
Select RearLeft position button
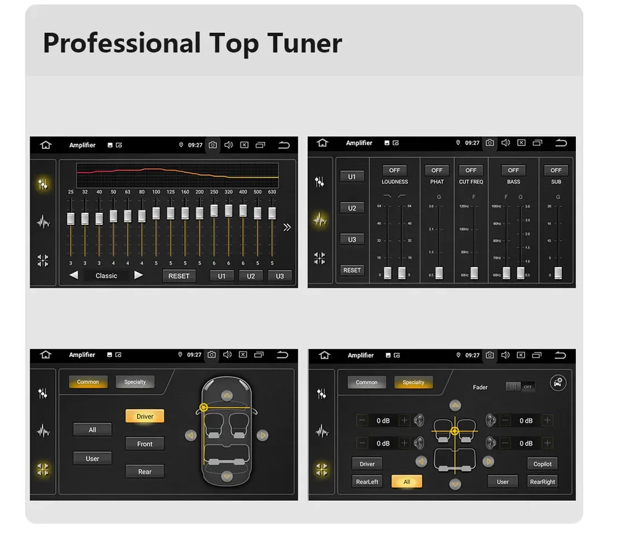pos(367,481)
